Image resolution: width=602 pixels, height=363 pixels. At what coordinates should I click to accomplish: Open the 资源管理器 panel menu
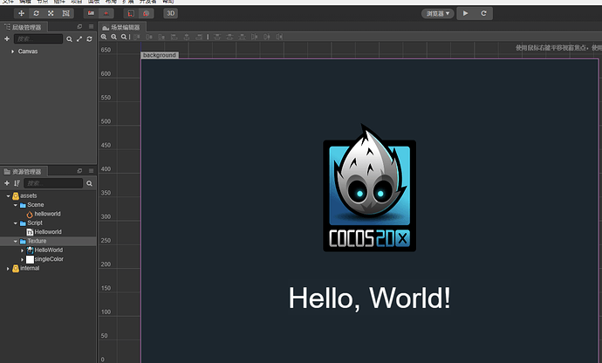pyautogui.click(x=91, y=170)
